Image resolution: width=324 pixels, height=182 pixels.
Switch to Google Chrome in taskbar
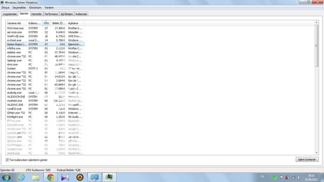pos(50,177)
